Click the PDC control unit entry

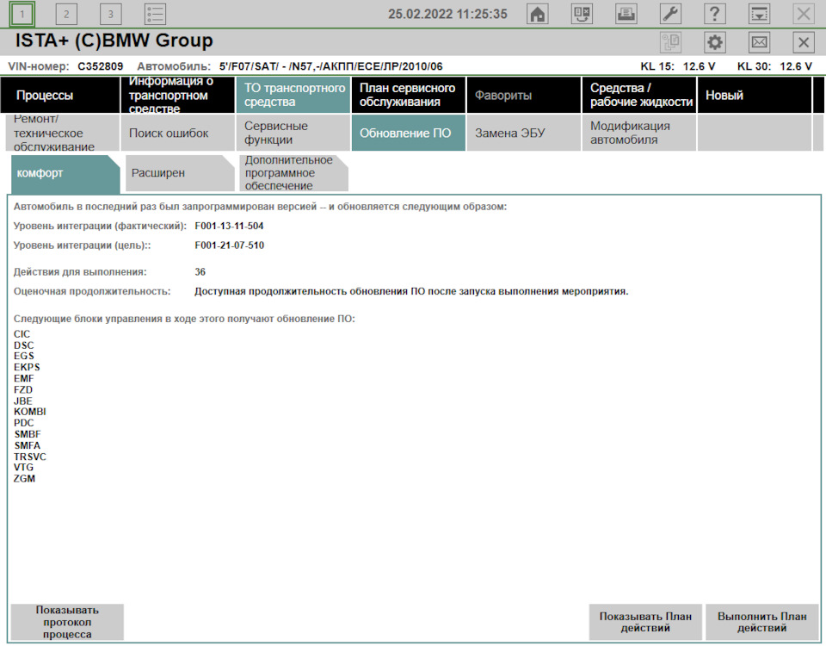[24, 423]
